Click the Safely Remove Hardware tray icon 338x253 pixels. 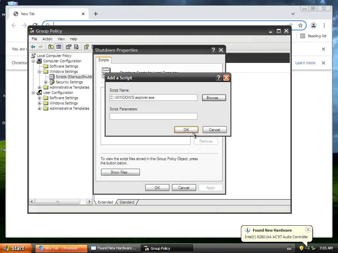pyautogui.click(x=313, y=248)
